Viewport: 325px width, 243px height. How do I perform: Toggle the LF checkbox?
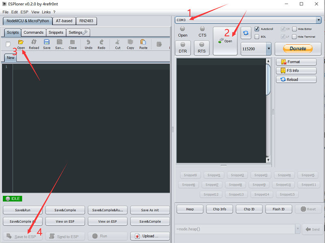pyautogui.click(x=283, y=37)
